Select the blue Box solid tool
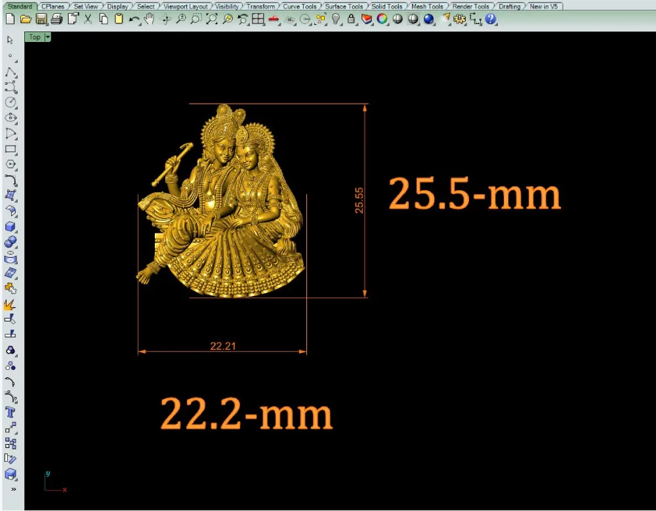This screenshot has width=656, height=511. pyautogui.click(x=10, y=227)
